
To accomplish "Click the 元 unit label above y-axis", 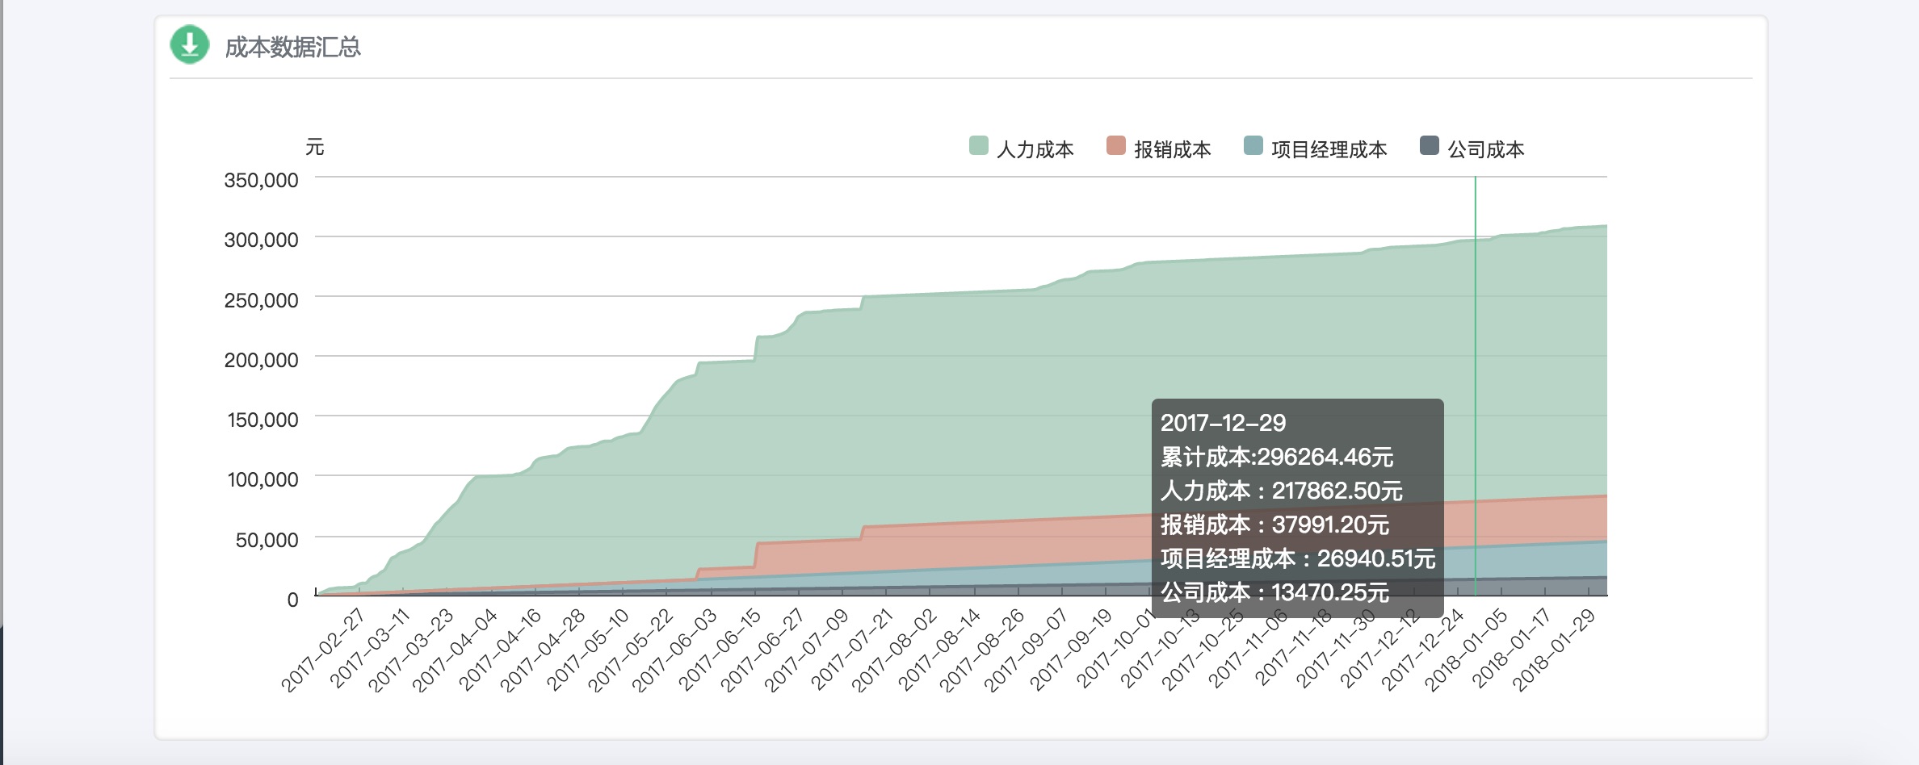I will (314, 147).
